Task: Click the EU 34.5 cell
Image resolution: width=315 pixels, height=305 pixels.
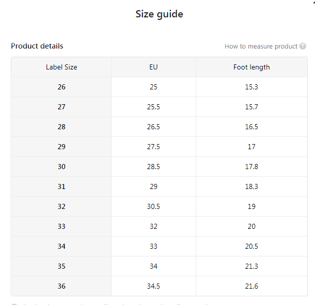Action: [x=154, y=286]
